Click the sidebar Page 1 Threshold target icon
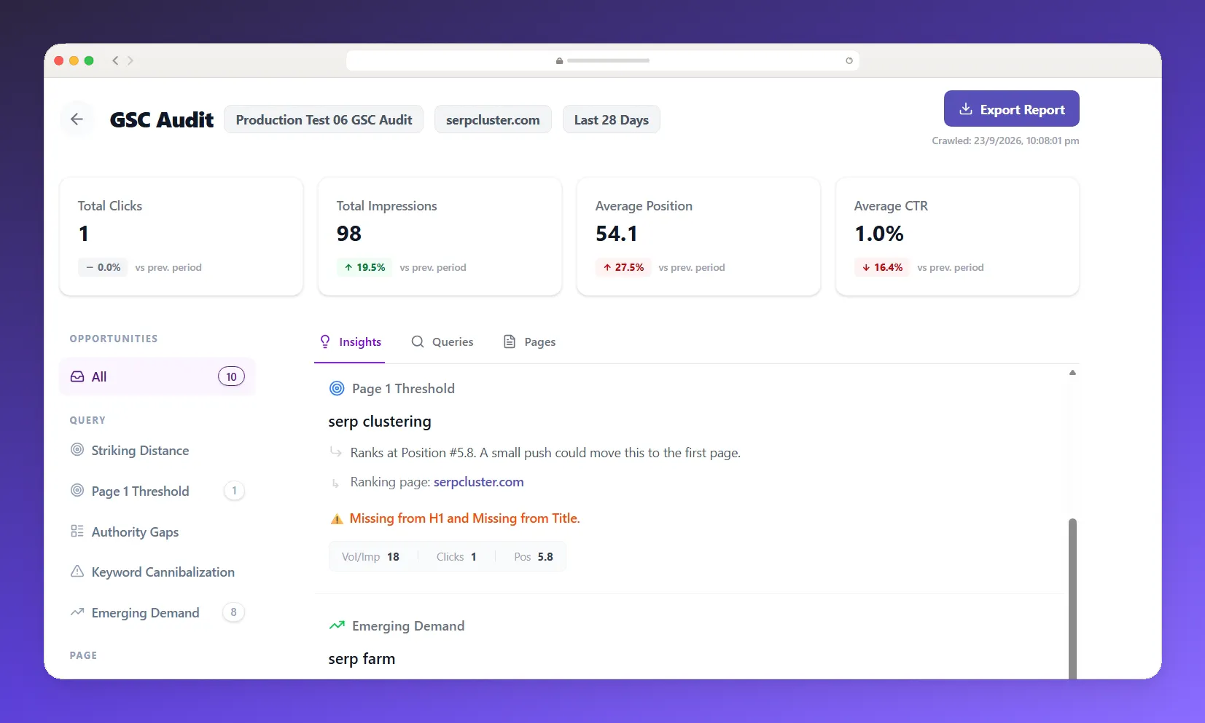This screenshot has height=723, width=1205. pyautogui.click(x=77, y=491)
